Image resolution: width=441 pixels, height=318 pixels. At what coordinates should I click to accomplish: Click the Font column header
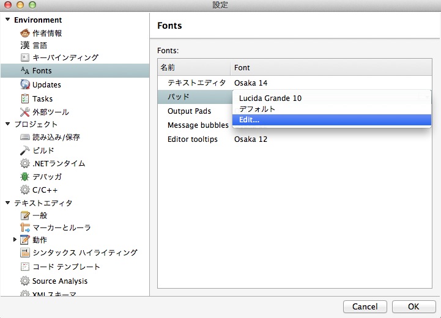[332, 67]
